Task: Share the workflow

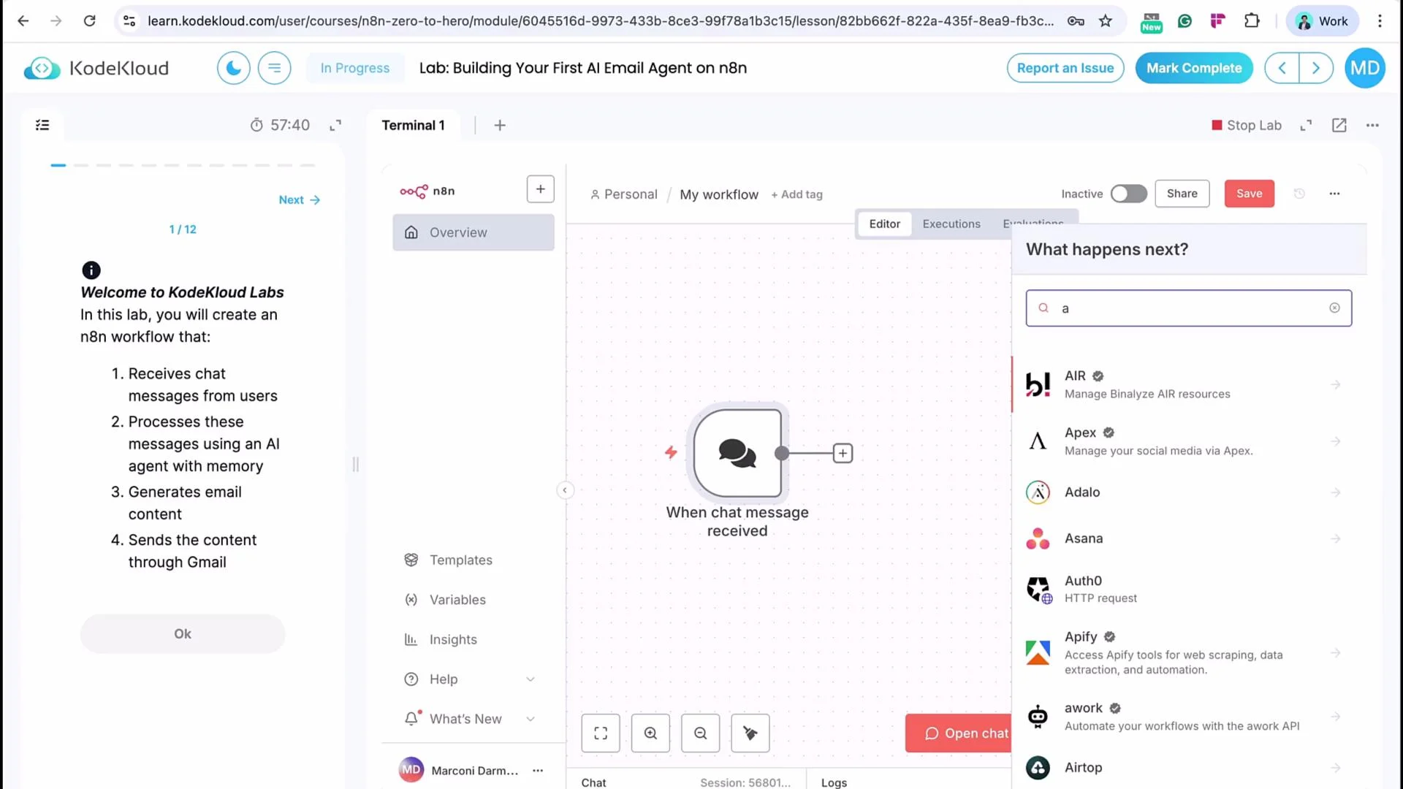Action: pyautogui.click(x=1182, y=194)
